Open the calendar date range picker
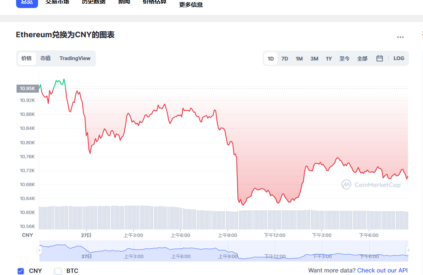The height and width of the screenshot is (275, 423). coord(379,58)
